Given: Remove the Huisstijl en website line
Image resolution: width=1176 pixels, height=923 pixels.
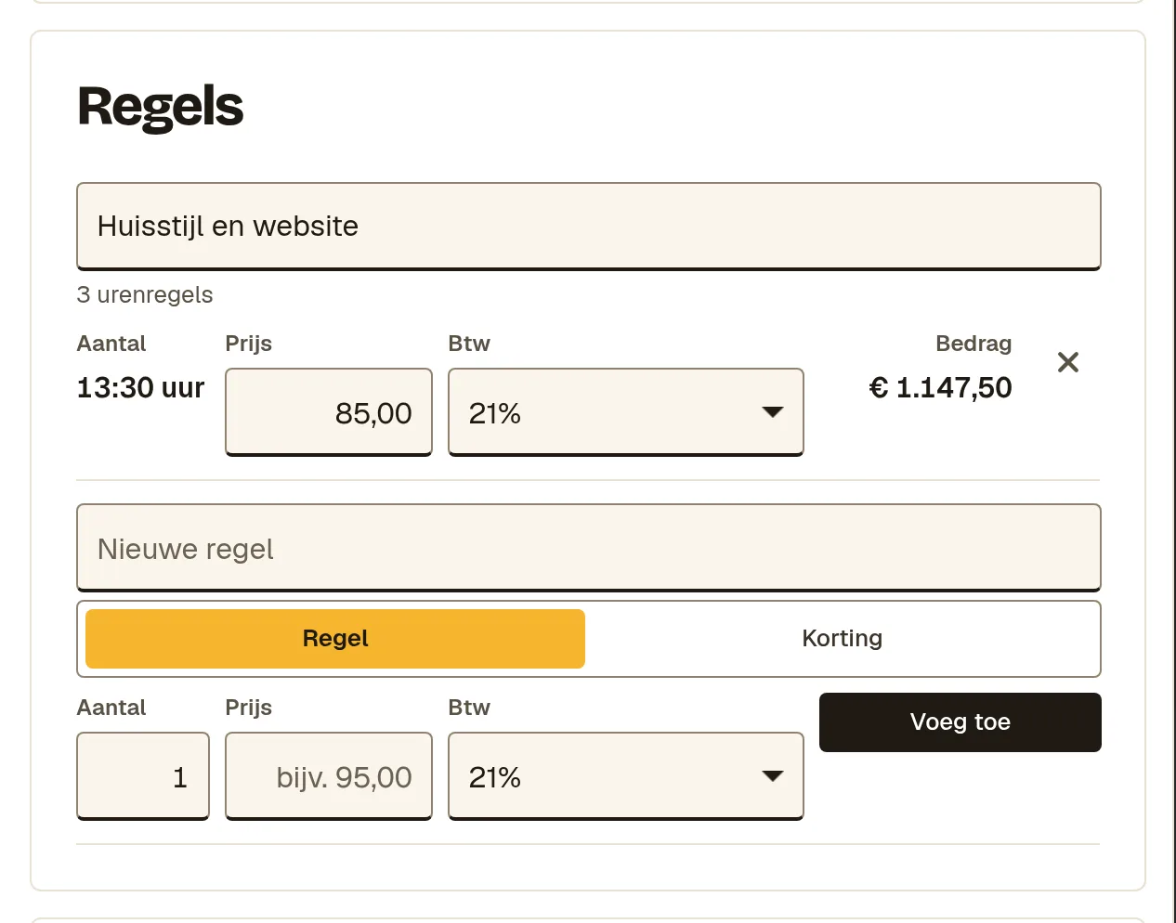Looking at the screenshot, I should coord(1068,362).
